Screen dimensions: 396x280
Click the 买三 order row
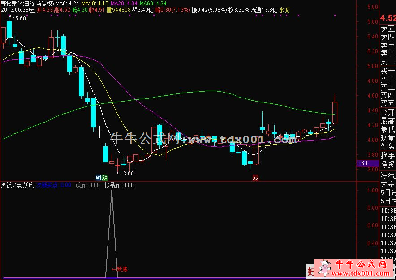tap(388, 87)
